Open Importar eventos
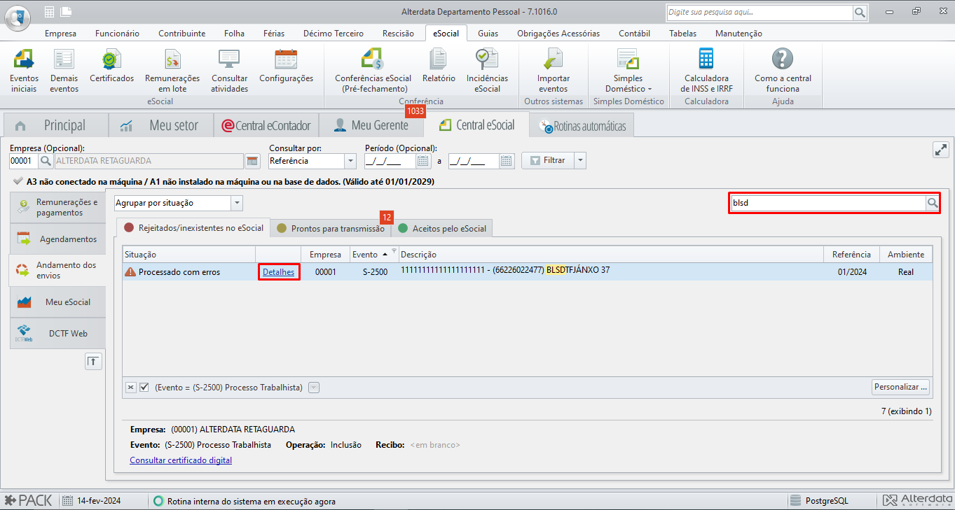The height and width of the screenshot is (510, 955). tap(553, 71)
